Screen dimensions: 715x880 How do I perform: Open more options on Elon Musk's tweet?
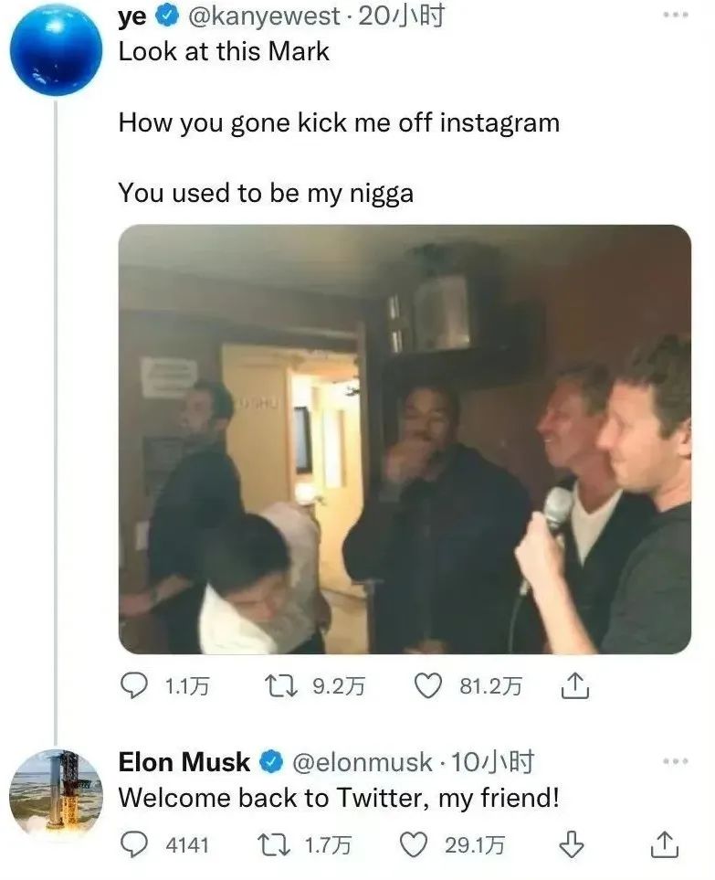[675, 760]
